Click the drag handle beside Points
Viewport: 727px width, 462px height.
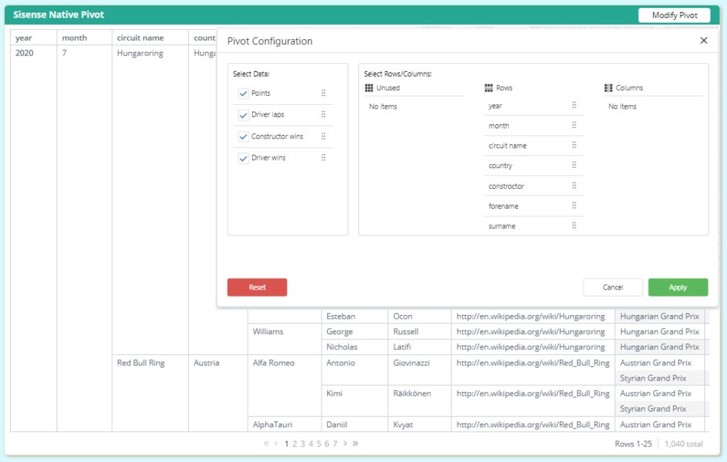tap(323, 93)
